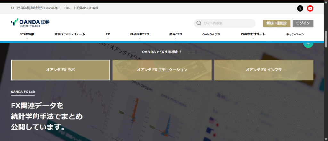
Task: Click the green plus floating button
Action: pyautogui.click(x=308, y=44)
